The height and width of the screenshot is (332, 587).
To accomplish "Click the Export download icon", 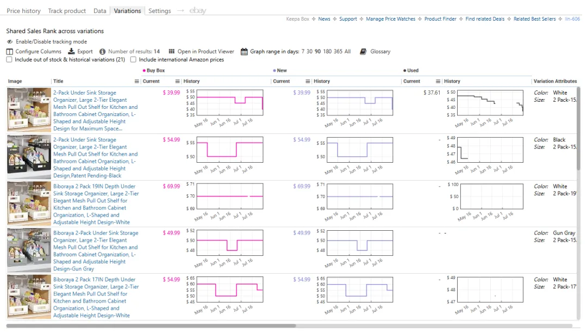I will coord(71,52).
